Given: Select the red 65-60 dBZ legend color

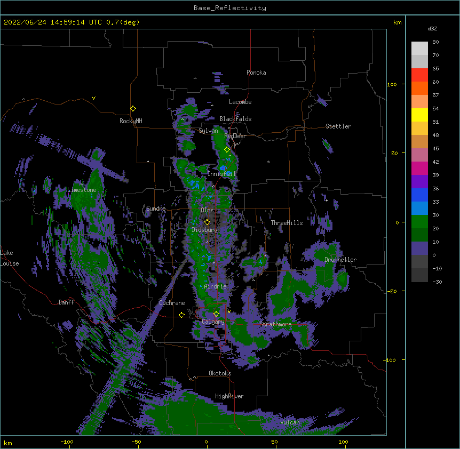Looking at the screenshot, I should coord(419,75).
